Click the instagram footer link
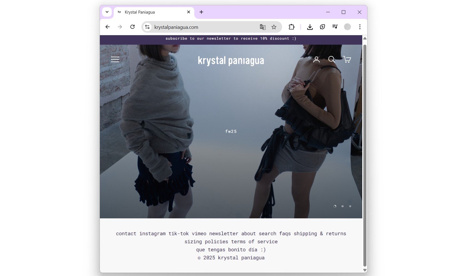 (153, 233)
